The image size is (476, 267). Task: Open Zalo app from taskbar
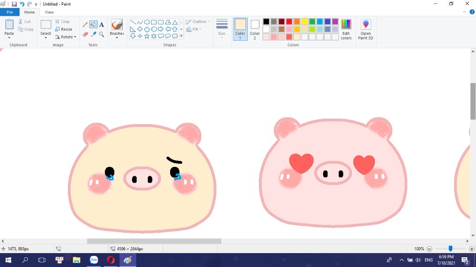(x=94, y=260)
